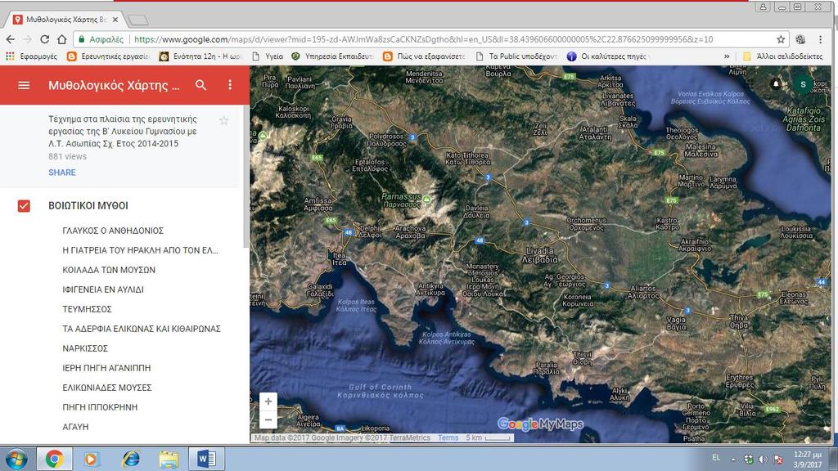
Task: Click the browser address bar URL
Action: click(x=423, y=39)
